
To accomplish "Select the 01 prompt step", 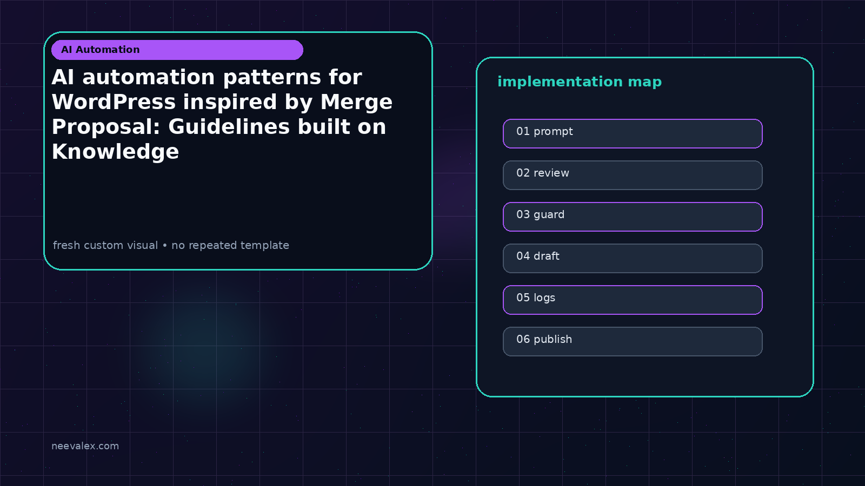I will pyautogui.click(x=633, y=133).
